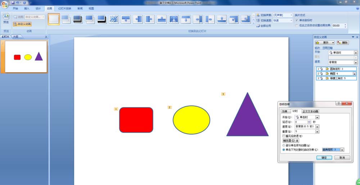Redo action in quick access toolbar
360x185 pixels.
coord(24,3)
